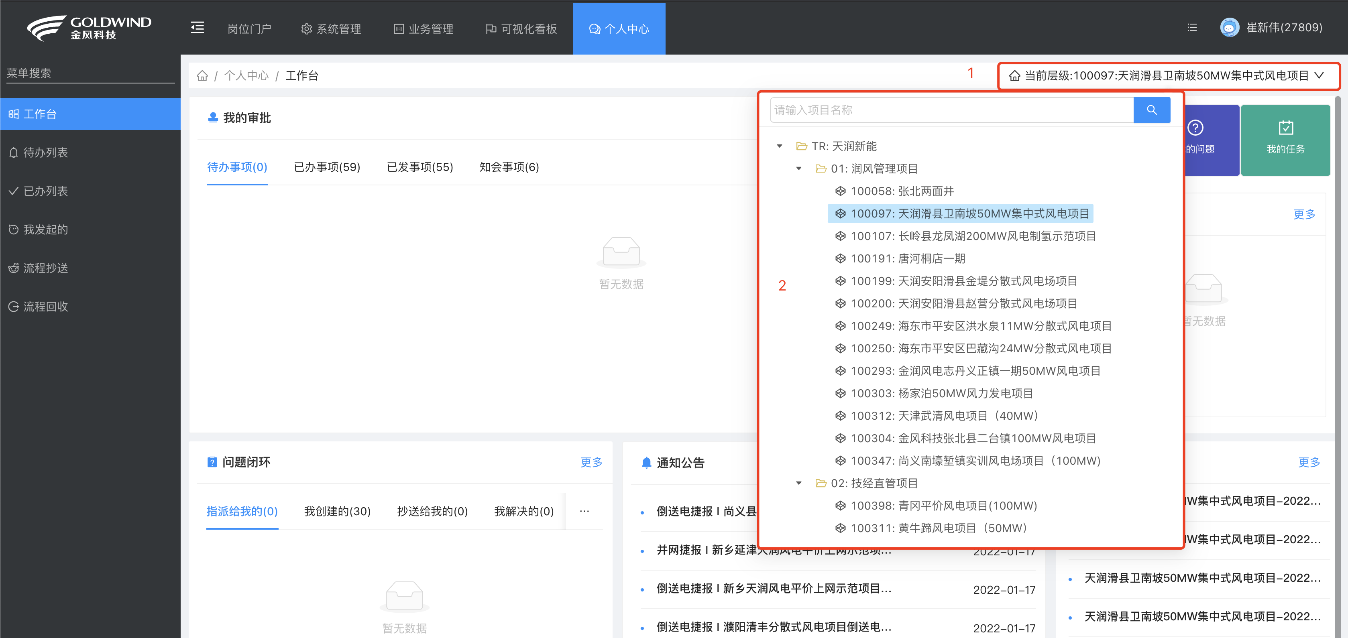Open the 可视化看板 top menu
The width and height of the screenshot is (1348, 638).
click(x=521, y=29)
